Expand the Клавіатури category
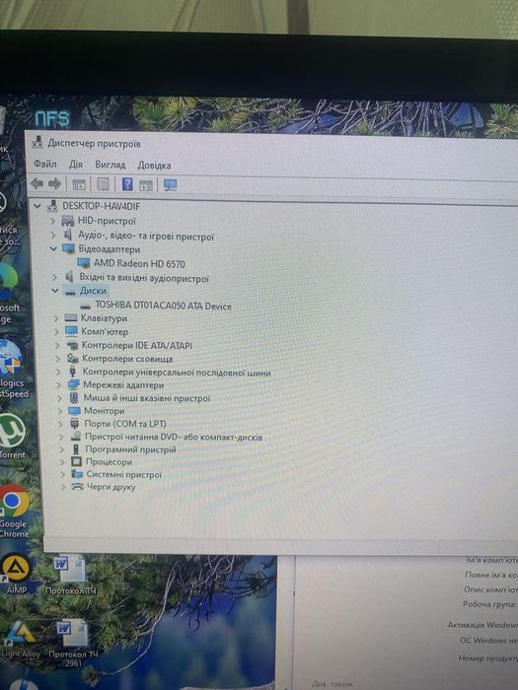 tap(56, 317)
